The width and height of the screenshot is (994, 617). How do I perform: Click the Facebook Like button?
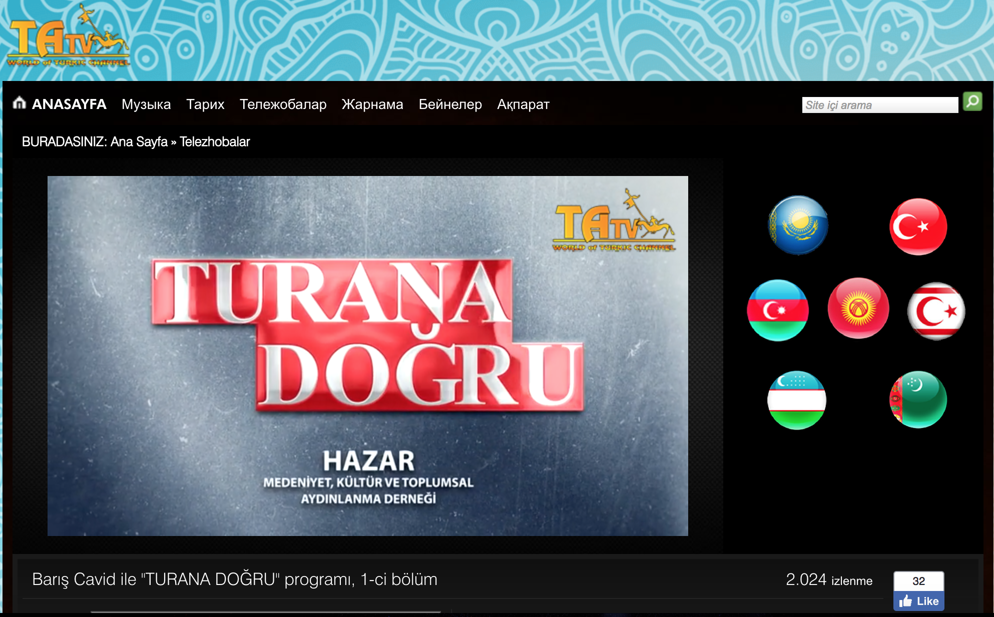[918, 601]
